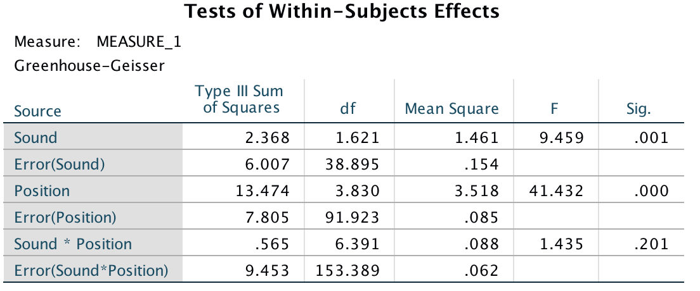Viewport: 700px width, 291px height.
Task: Select the Sound * Position row label
Action: coord(73,244)
